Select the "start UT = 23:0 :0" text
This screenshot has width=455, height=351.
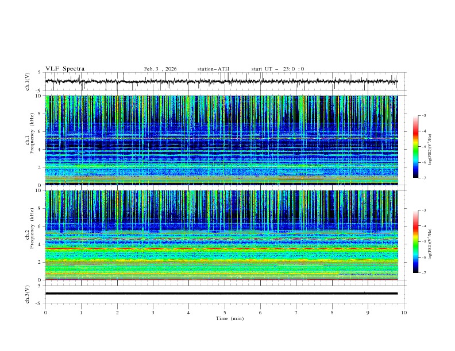277,69
